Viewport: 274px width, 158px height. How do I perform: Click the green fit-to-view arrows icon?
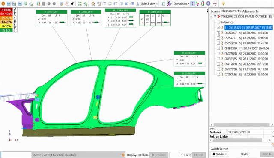click(80, 3)
